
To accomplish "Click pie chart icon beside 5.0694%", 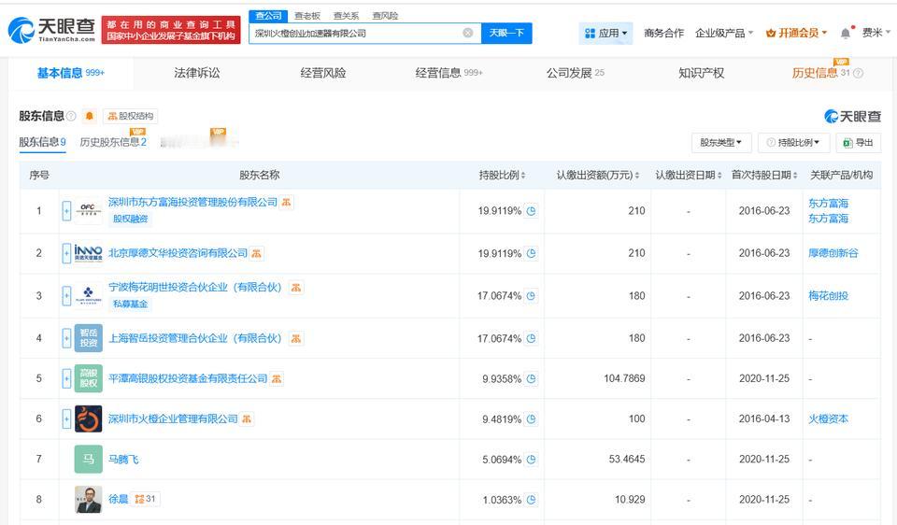I will (x=531, y=460).
